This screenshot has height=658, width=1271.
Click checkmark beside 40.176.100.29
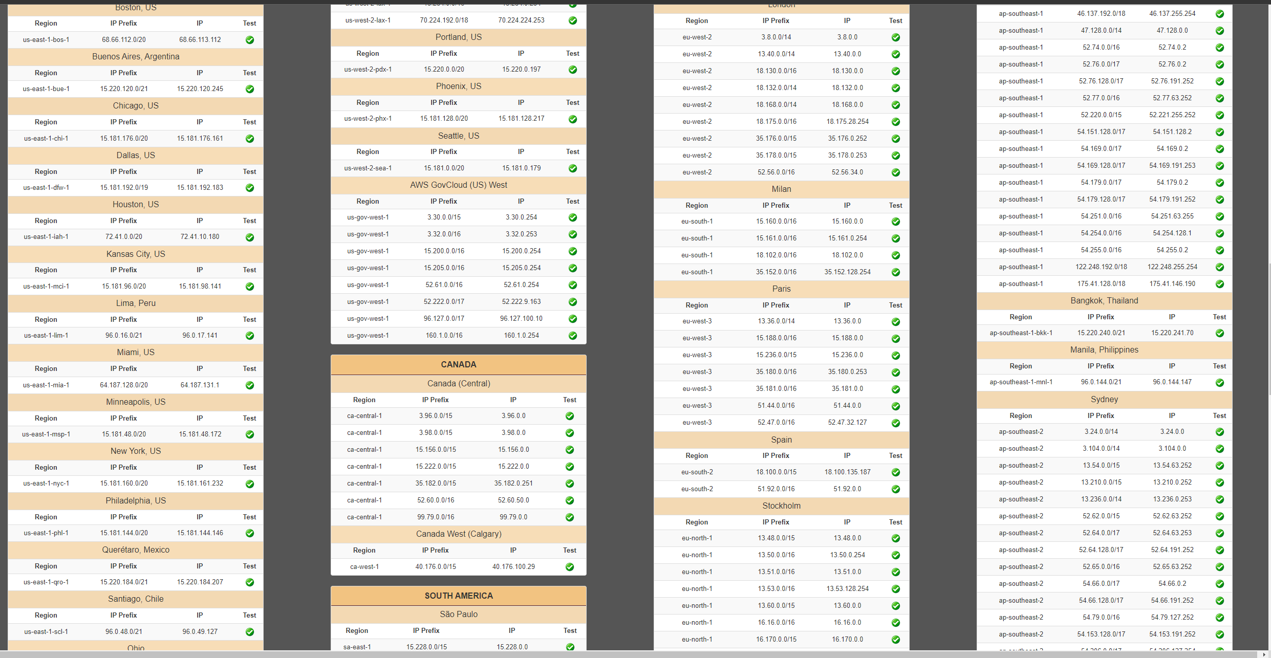[570, 567]
